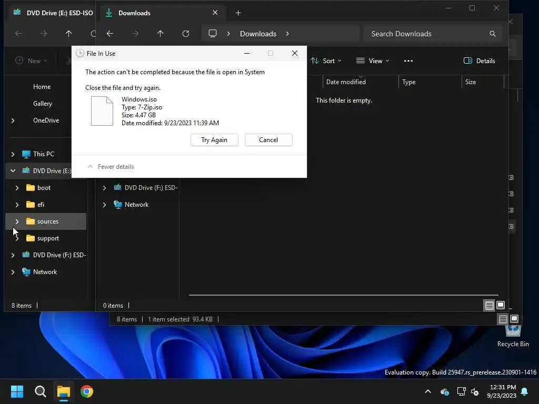Go up one level in Downloads window
This screenshot has width=539, height=404.
(160, 34)
